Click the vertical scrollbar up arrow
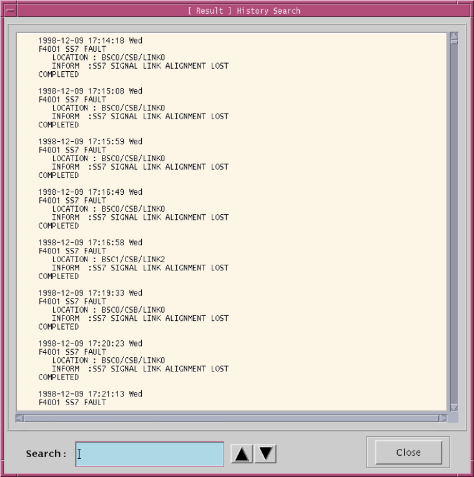This screenshot has height=477, width=474. (454, 36)
